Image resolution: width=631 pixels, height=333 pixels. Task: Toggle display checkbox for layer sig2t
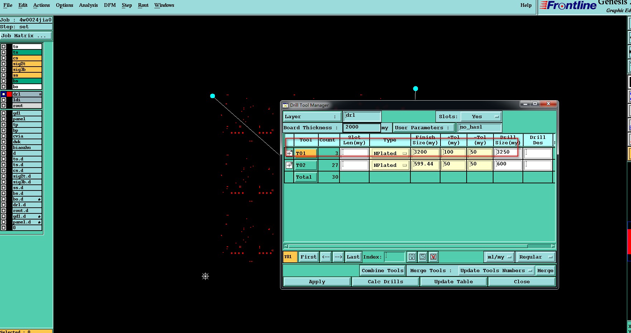pyautogui.click(x=4, y=64)
